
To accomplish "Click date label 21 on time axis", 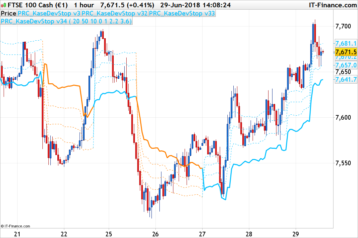I will [x=17, y=234].
